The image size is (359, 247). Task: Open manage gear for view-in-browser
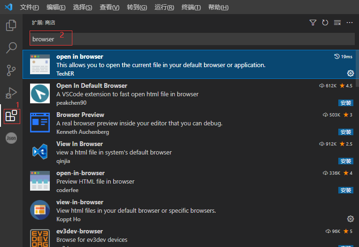tap(350, 219)
